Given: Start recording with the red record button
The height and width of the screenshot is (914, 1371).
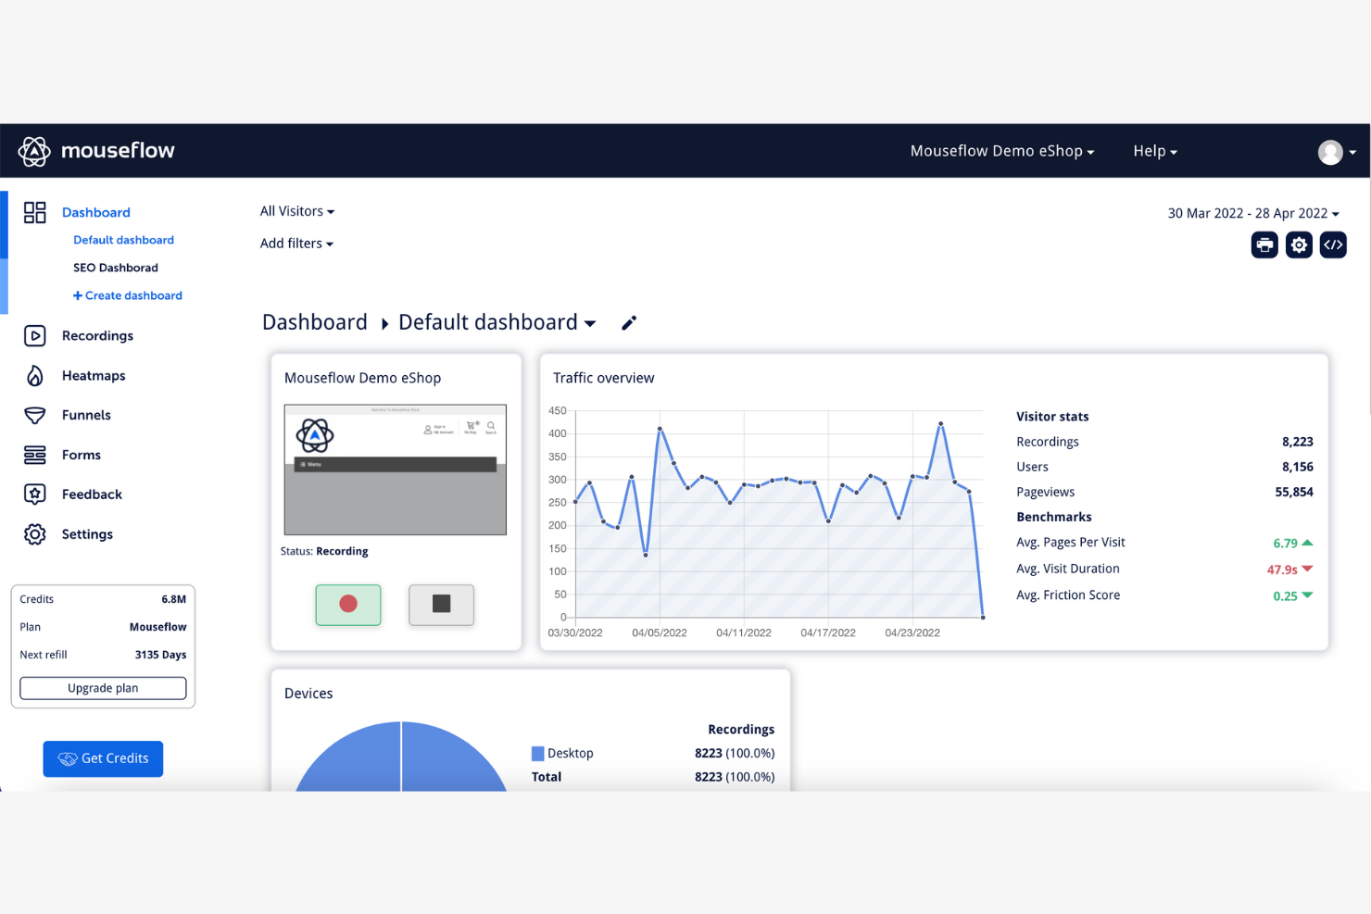Looking at the screenshot, I should pyautogui.click(x=348, y=605).
